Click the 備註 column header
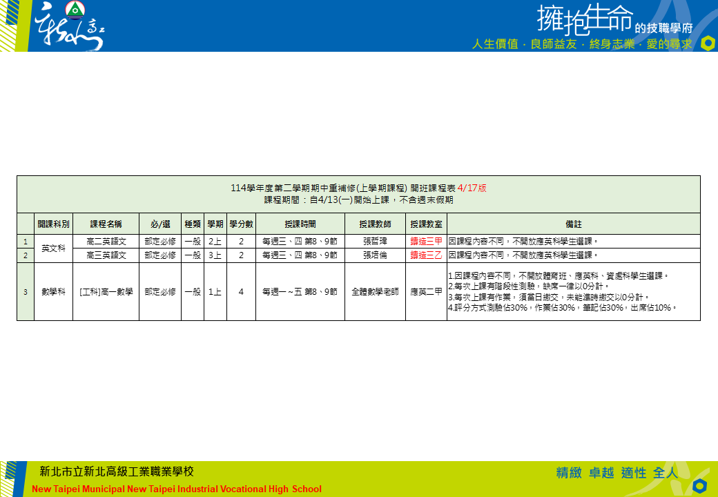The width and height of the screenshot is (718, 497). pyautogui.click(x=573, y=224)
